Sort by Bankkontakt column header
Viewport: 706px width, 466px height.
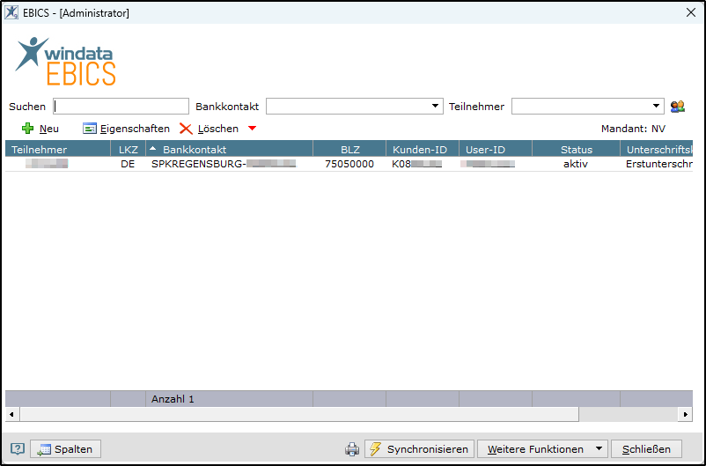229,149
